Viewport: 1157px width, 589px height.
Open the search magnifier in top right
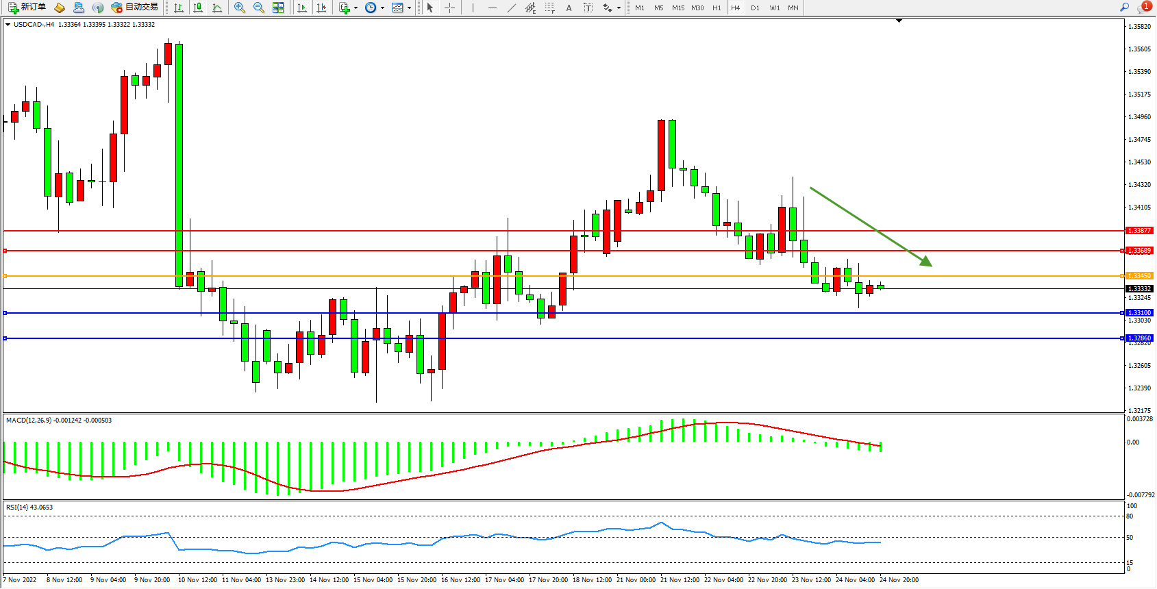1124,8
